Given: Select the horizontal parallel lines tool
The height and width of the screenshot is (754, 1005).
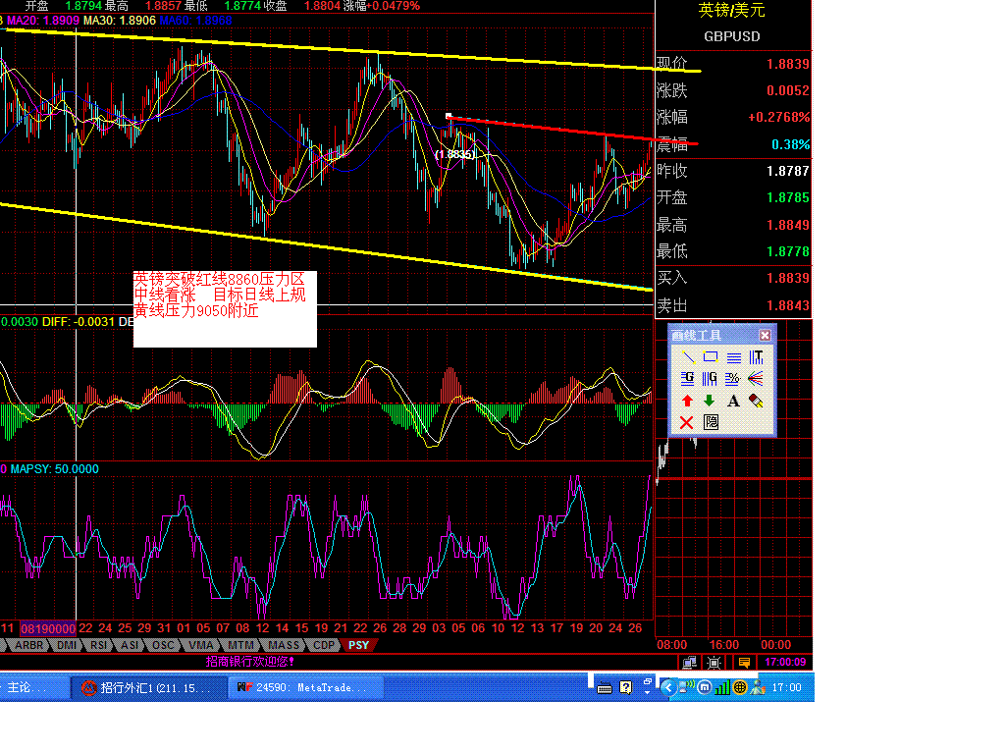Looking at the screenshot, I should click(733, 357).
